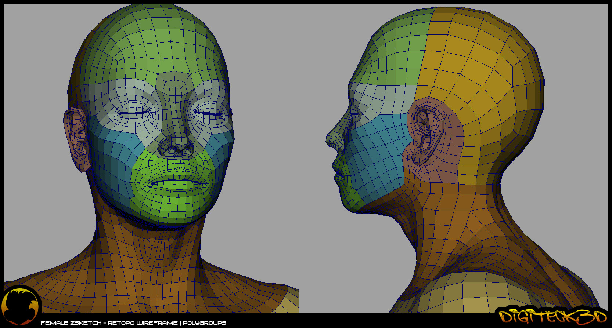Select the front-view wireframe head render
Screen dimensions: 612x328
coord(151,158)
